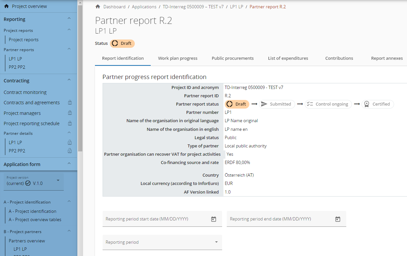This screenshot has width=407, height=256.
Task: Open calendar picker for reporting start date
Action: click(213, 219)
